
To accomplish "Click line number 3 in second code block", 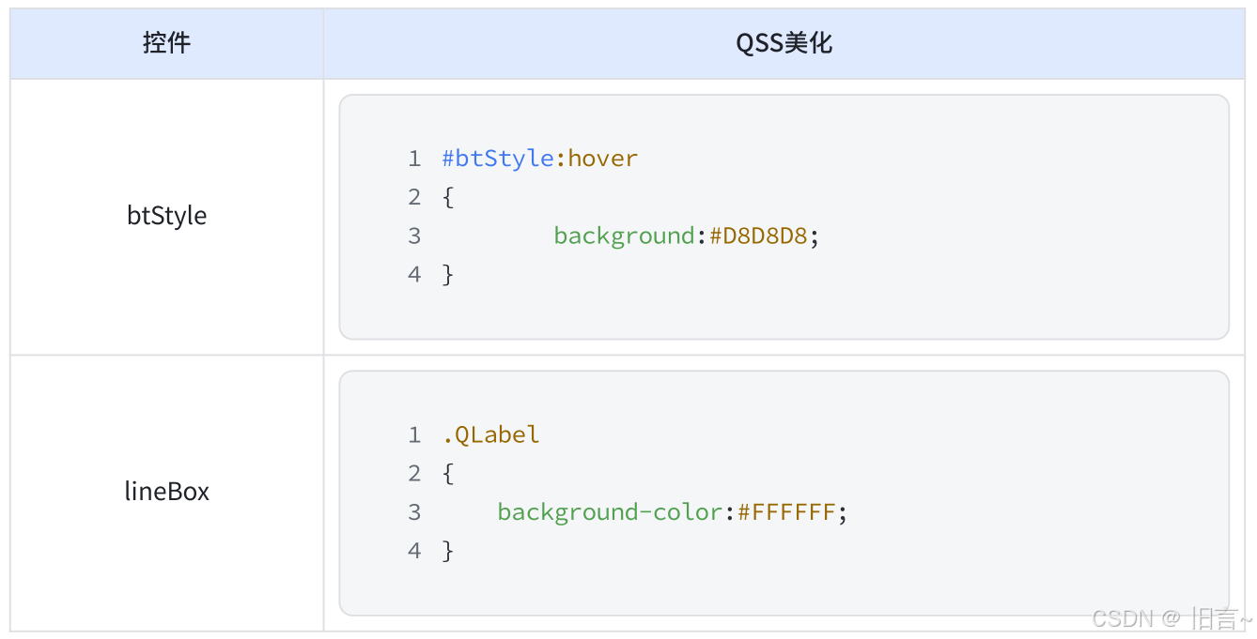I will [x=414, y=512].
